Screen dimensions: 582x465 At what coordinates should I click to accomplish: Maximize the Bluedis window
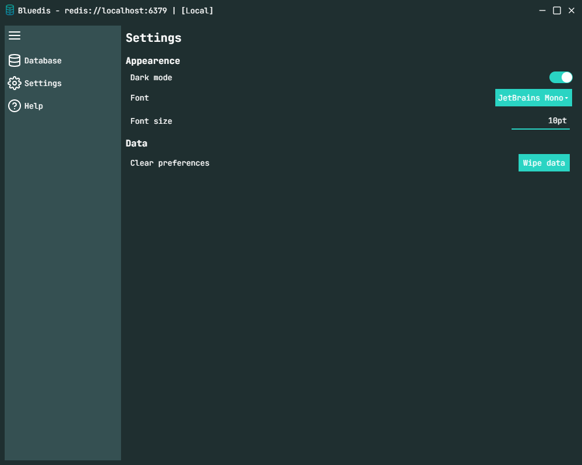point(557,10)
